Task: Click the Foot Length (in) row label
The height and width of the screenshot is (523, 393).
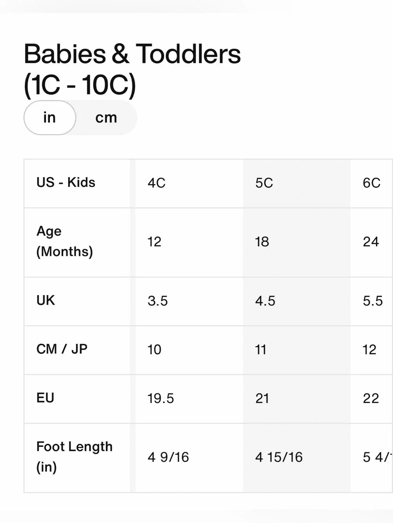Action: click(74, 457)
